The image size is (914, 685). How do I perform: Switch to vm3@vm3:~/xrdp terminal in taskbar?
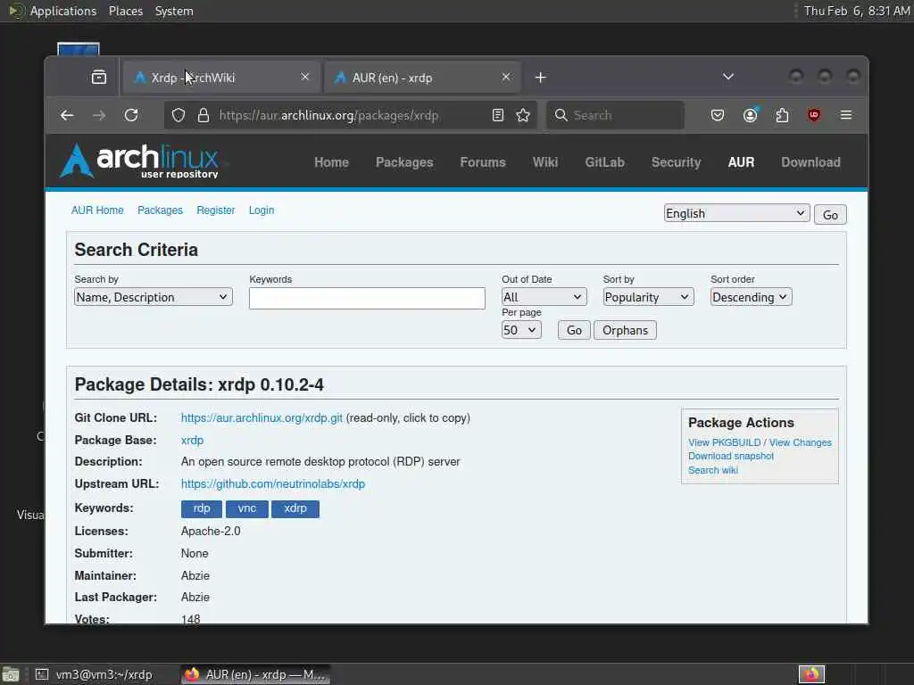[x=104, y=674]
